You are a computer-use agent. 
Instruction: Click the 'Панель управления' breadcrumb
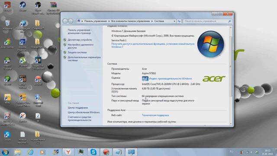point(96,21)
